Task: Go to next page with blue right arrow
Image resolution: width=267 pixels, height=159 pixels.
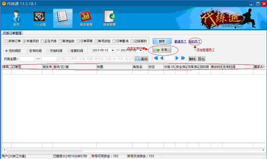Action: point(177,58)
